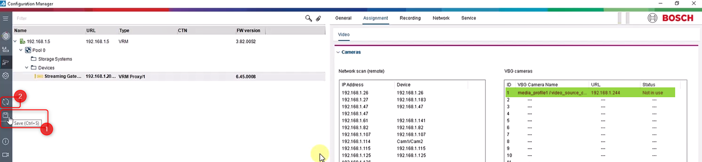This screenshot has height=162, width=702.
Task: Switch to the General tab
Action: point(343,18)
